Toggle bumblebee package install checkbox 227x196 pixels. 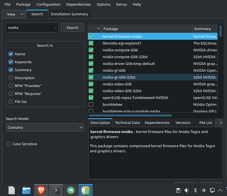pos(91,104)
